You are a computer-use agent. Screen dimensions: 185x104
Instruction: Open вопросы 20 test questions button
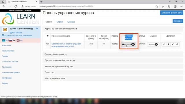point(128,44)
